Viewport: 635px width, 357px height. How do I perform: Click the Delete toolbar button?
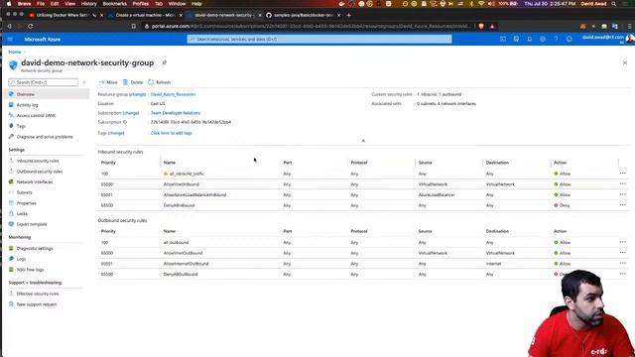(x=133, y=82)
